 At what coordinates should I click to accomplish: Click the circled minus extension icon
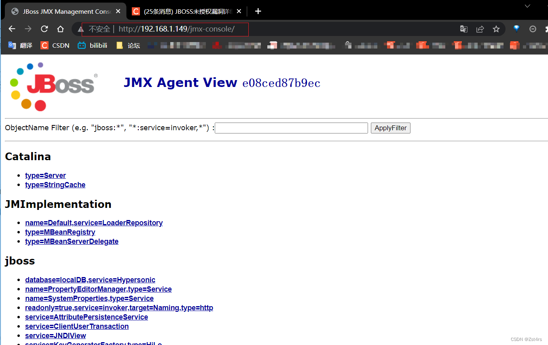coord(533,29)
